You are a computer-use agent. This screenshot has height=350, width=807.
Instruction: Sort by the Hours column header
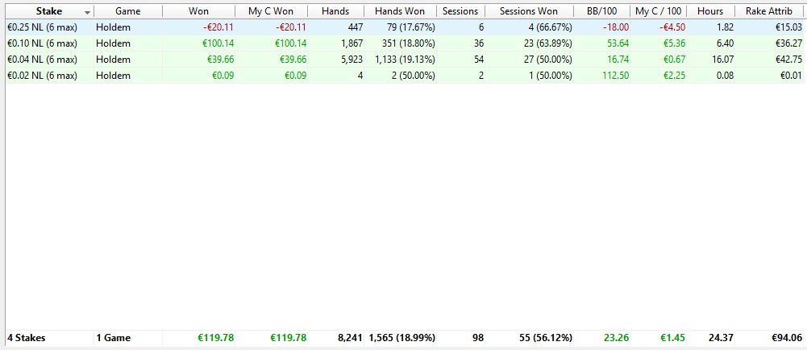(x=710, y=10)
